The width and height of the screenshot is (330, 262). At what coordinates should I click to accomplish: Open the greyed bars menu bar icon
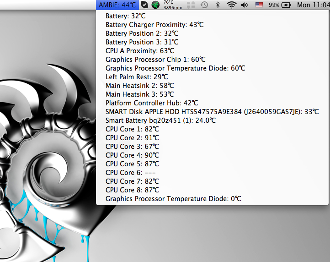pyautogui.click(x=191, y=5)
